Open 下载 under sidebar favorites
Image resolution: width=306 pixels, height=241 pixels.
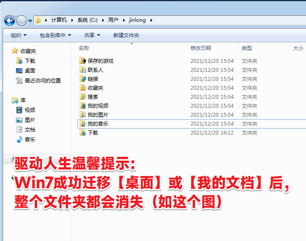point(30,61)
